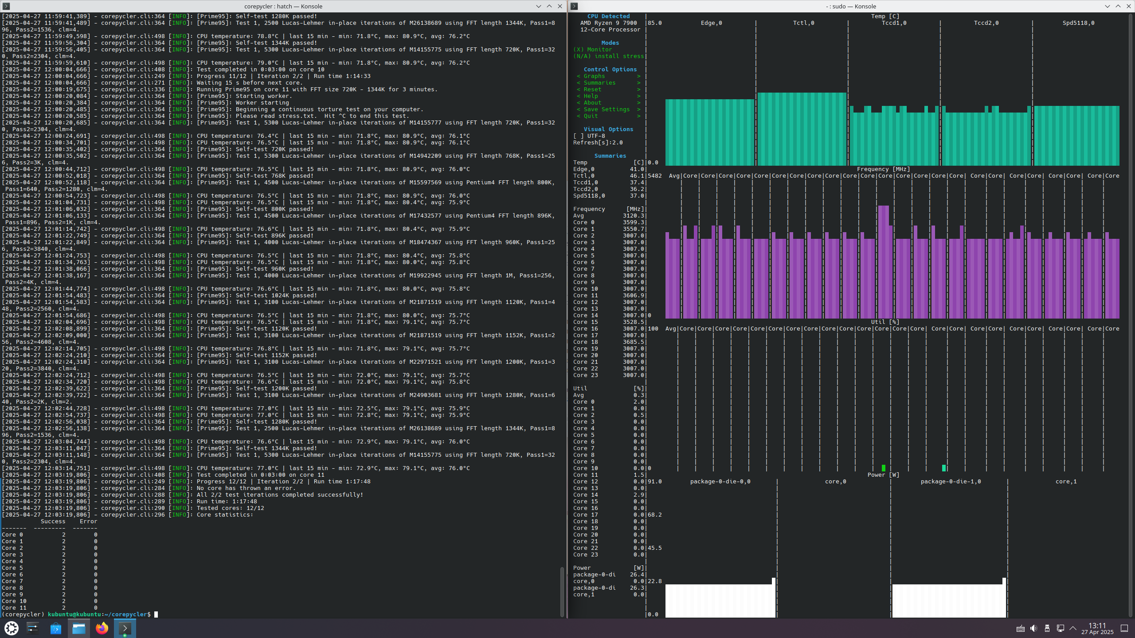The height and width of the screenshot is (638, 1135).
Task: Close the sudo Konsole window
Action: point(1128,6)
